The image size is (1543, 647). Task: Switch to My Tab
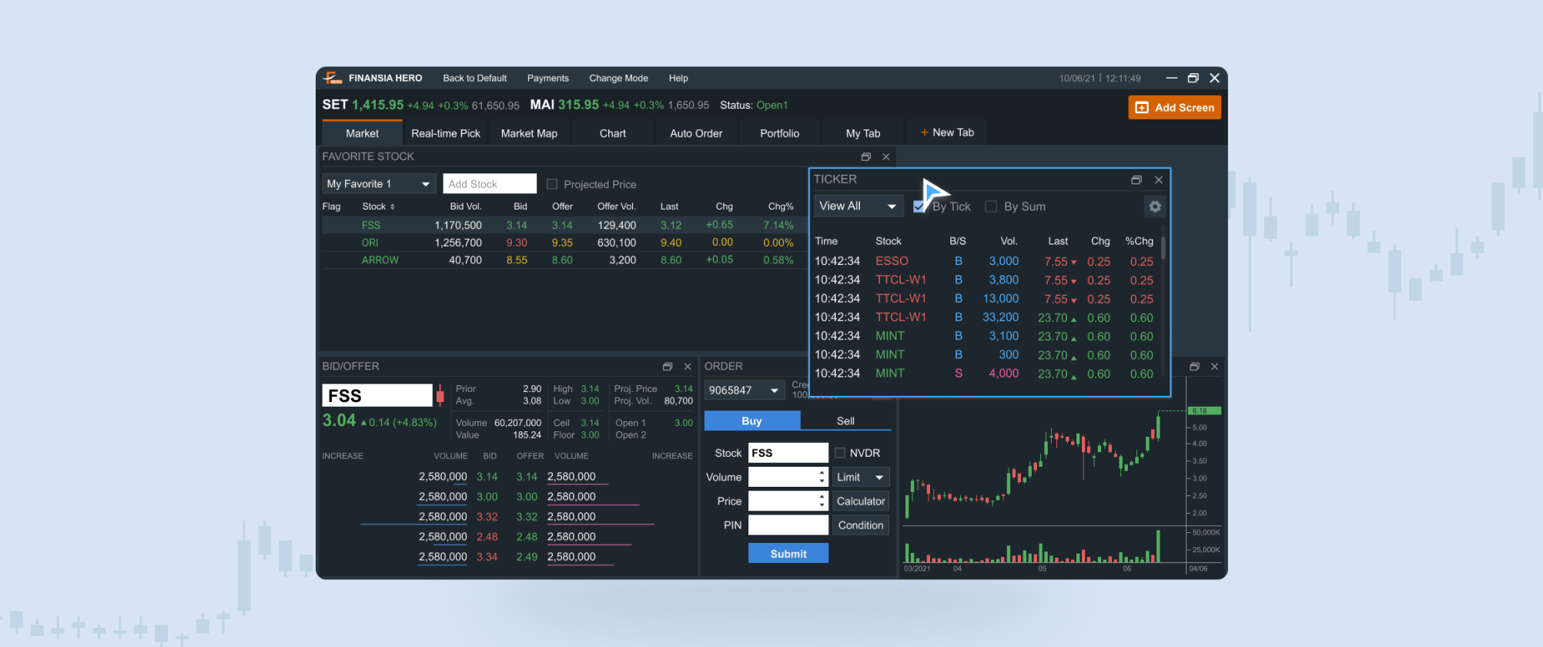[x=863, y=132]
